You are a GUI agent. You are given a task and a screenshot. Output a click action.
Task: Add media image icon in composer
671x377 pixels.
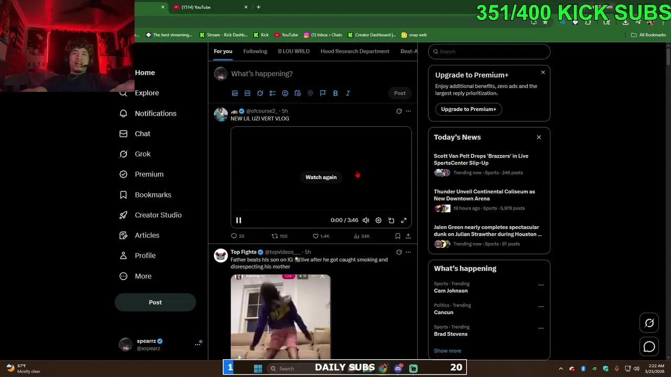click(x=235, y=93)
